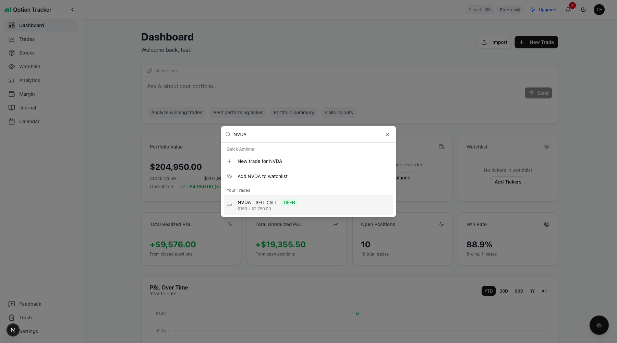
Task: Toggle dark mode moon icon
Action: click(x=583, y=10)
